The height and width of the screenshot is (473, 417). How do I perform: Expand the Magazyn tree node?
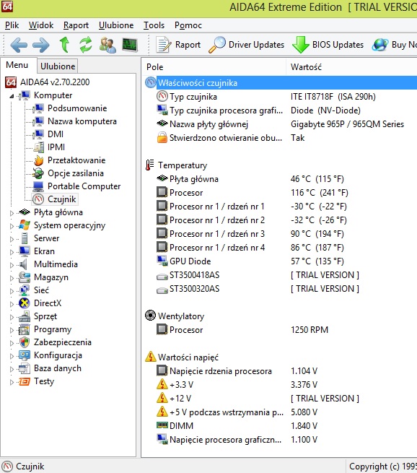(x=12, y=278)
